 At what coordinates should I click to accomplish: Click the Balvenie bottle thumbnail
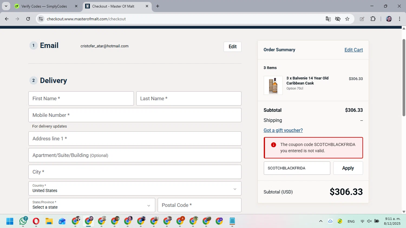point(273,85)
